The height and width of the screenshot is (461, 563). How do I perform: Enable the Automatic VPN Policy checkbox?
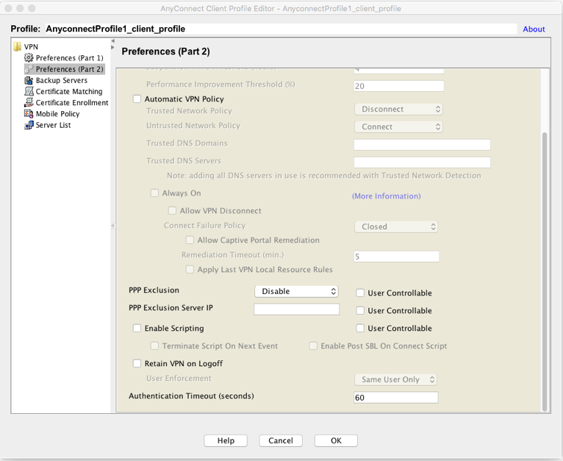click(137, 99)
